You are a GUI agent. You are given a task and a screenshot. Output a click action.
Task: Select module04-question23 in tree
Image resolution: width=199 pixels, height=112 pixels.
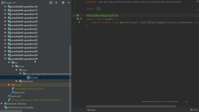coord(24,33)
